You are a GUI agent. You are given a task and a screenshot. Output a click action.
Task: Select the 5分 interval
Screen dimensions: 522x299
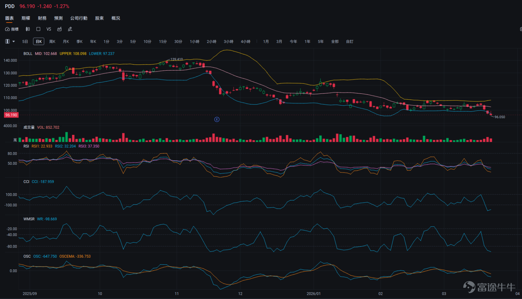133,42
